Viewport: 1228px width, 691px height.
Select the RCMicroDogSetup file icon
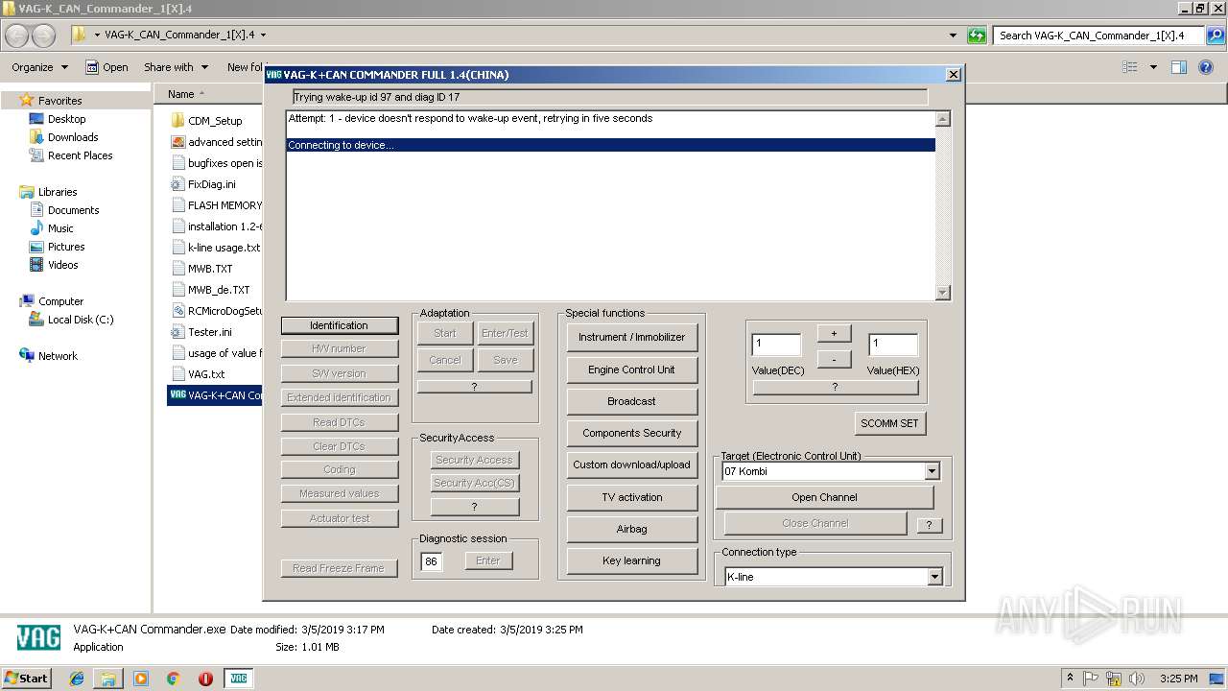pos(177,311)
